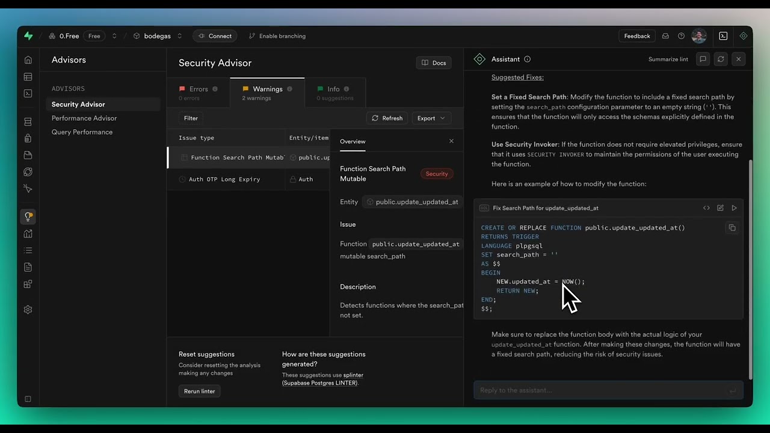770x433 pixels.
Task: Click the Summarize lint chat title
Action: pyautogui.click(x=668, y=59)
